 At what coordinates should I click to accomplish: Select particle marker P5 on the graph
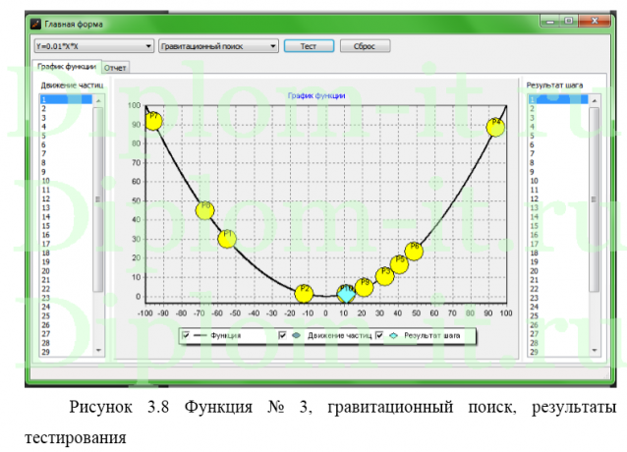[399, 263]
